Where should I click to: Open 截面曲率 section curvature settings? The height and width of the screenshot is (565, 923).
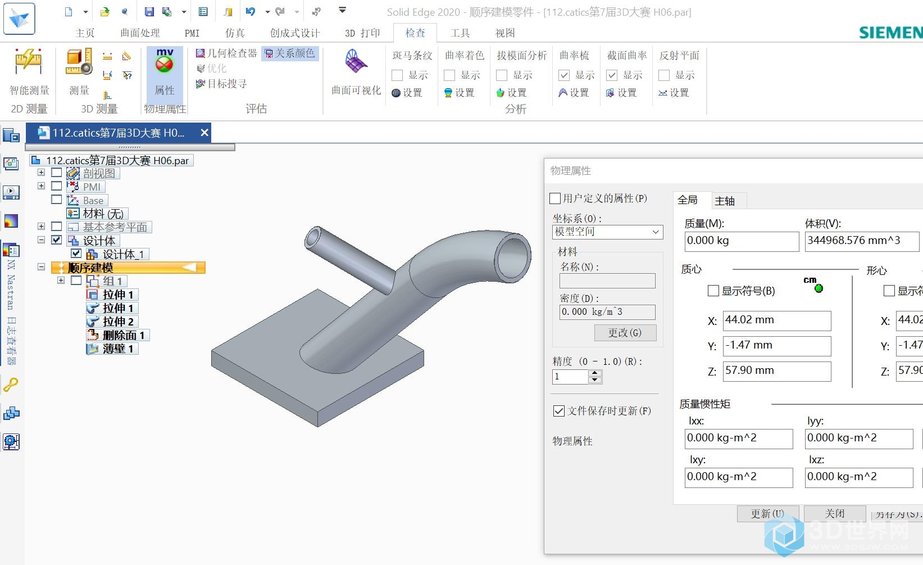(x=621, y=93)
